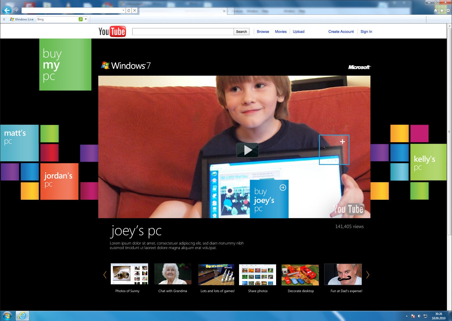Screen dimensions: 452x321
Task: Open the Decorate desktop thumbnail
Action: click(x=300, y=275)
